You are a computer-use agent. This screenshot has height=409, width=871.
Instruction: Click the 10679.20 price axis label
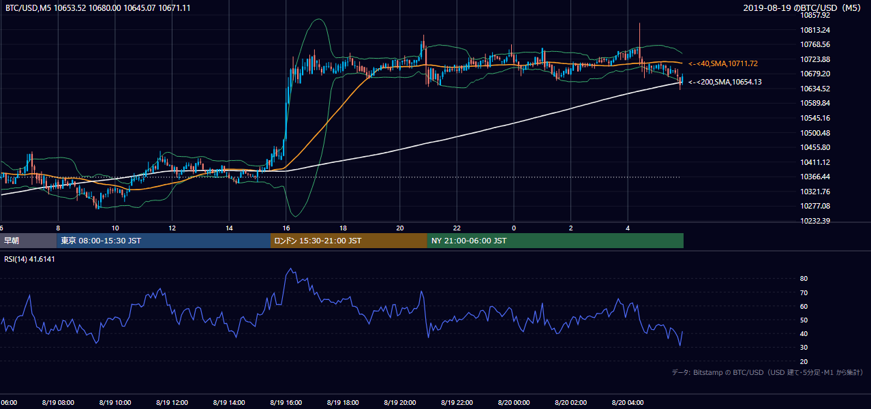(x=814, y=74)
